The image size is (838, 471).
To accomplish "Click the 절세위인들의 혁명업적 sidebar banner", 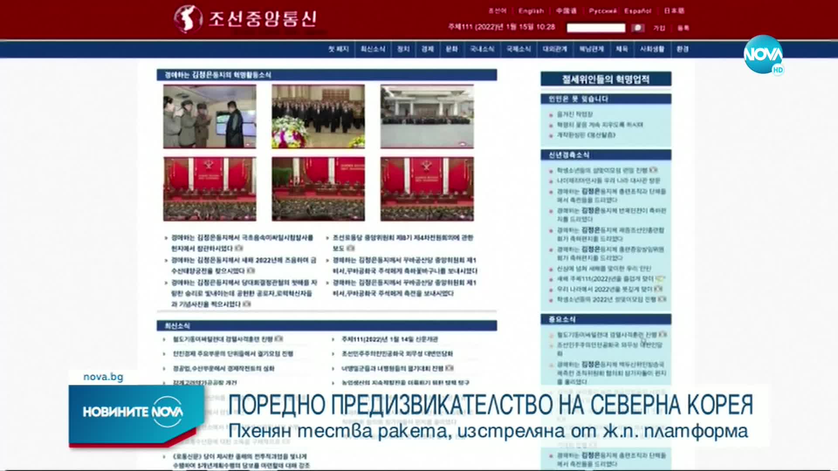I will [x=606, y=79].
